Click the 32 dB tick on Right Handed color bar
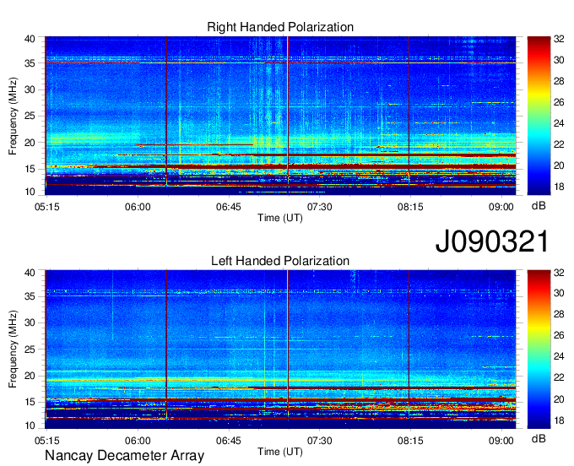 (559, 39)
